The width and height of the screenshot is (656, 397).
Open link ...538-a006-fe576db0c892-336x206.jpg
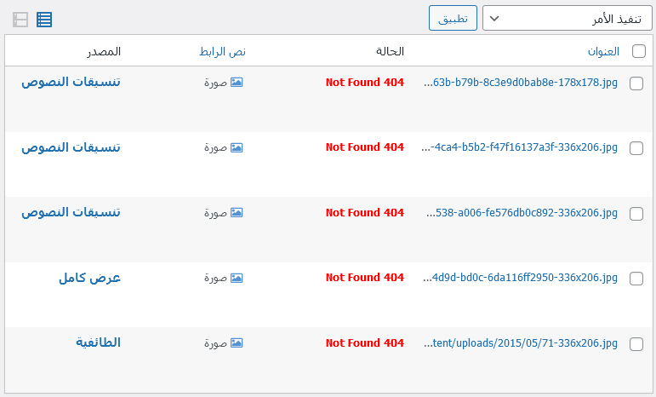point(522,213)
